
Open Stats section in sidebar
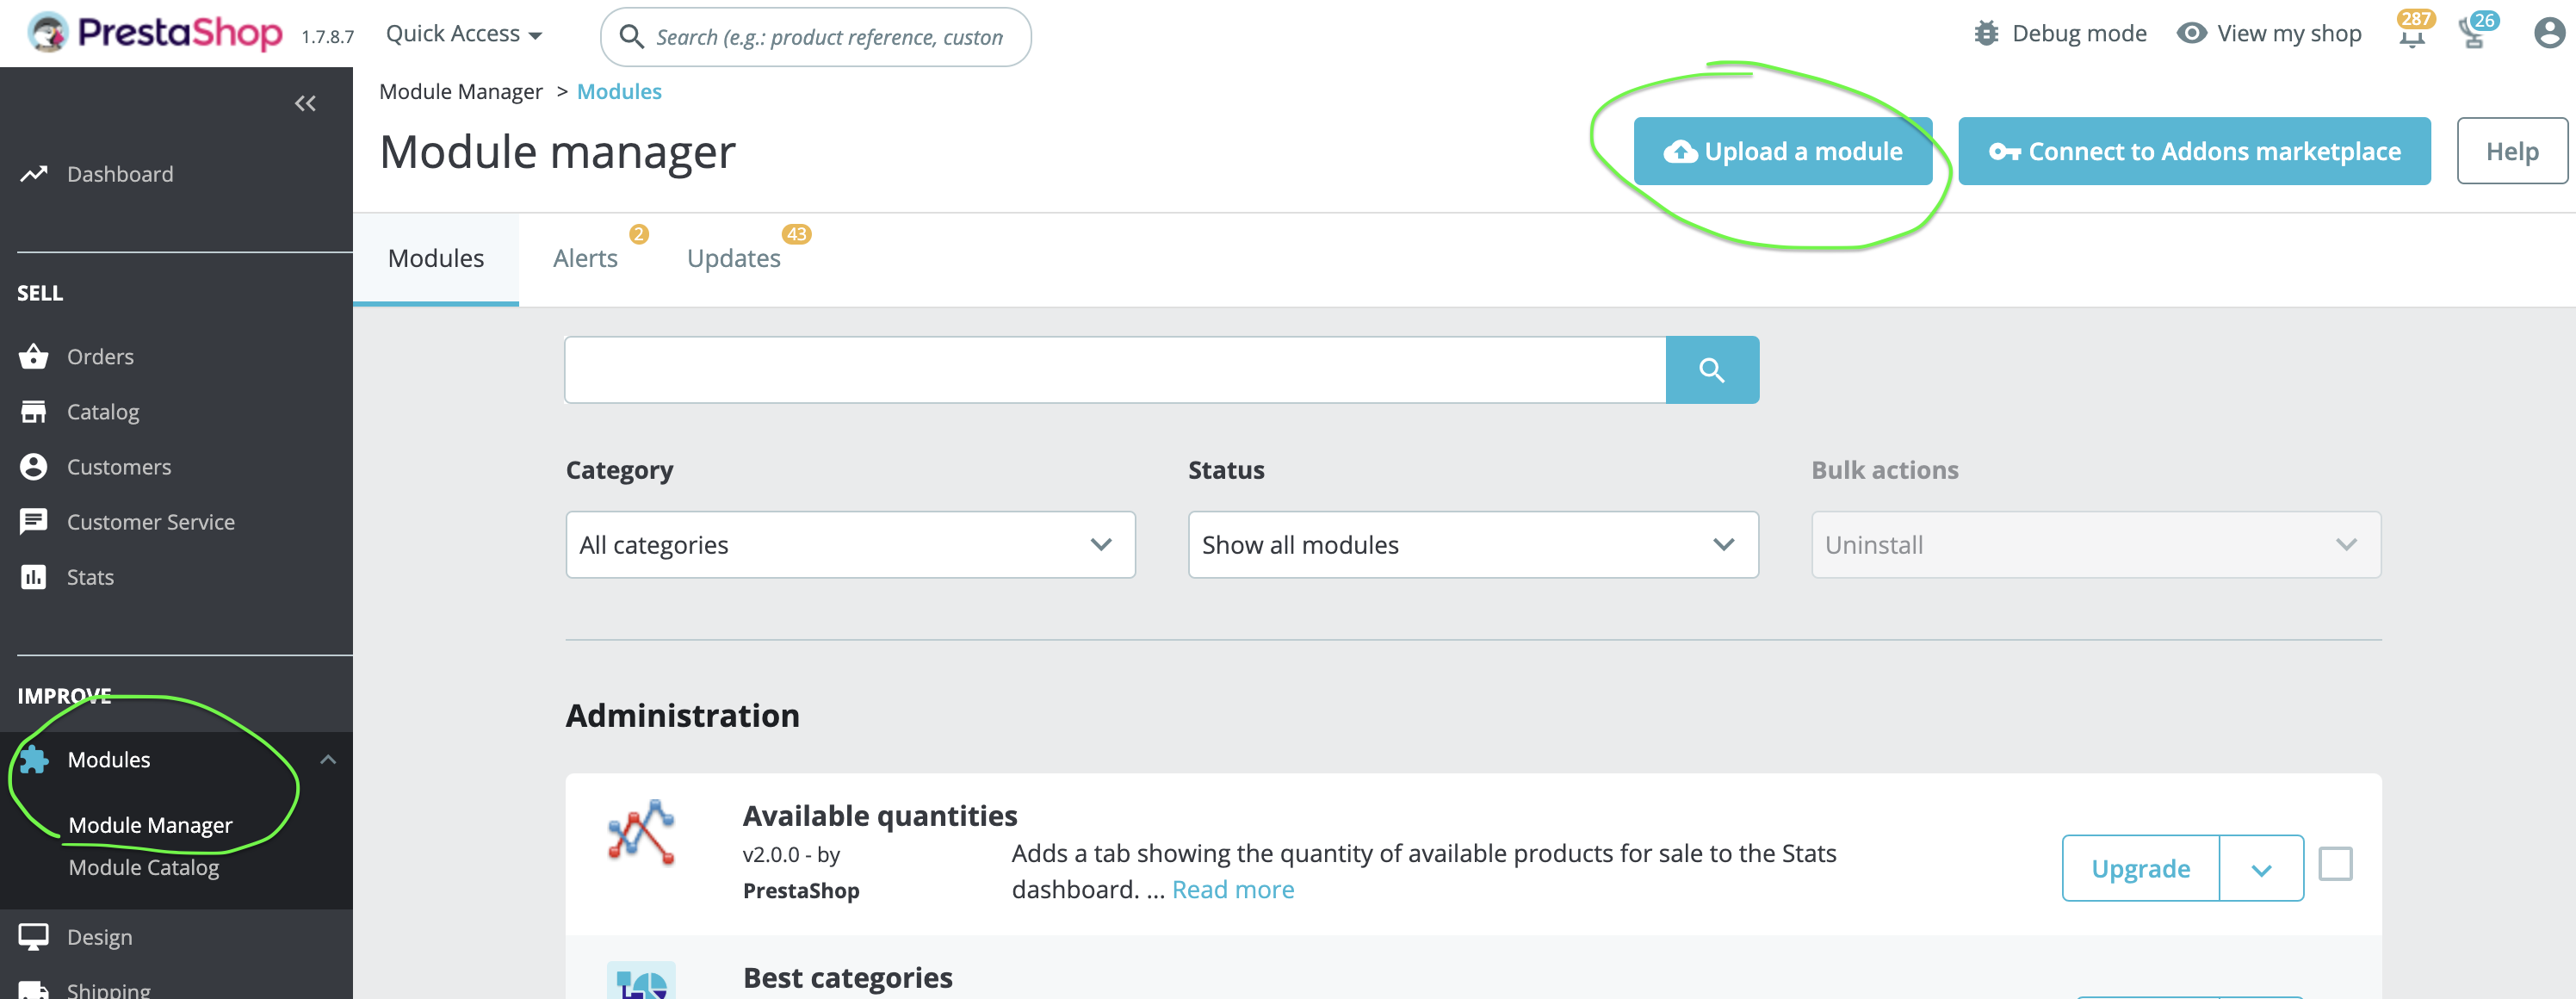pyautogui.click(x=90, y=577)
